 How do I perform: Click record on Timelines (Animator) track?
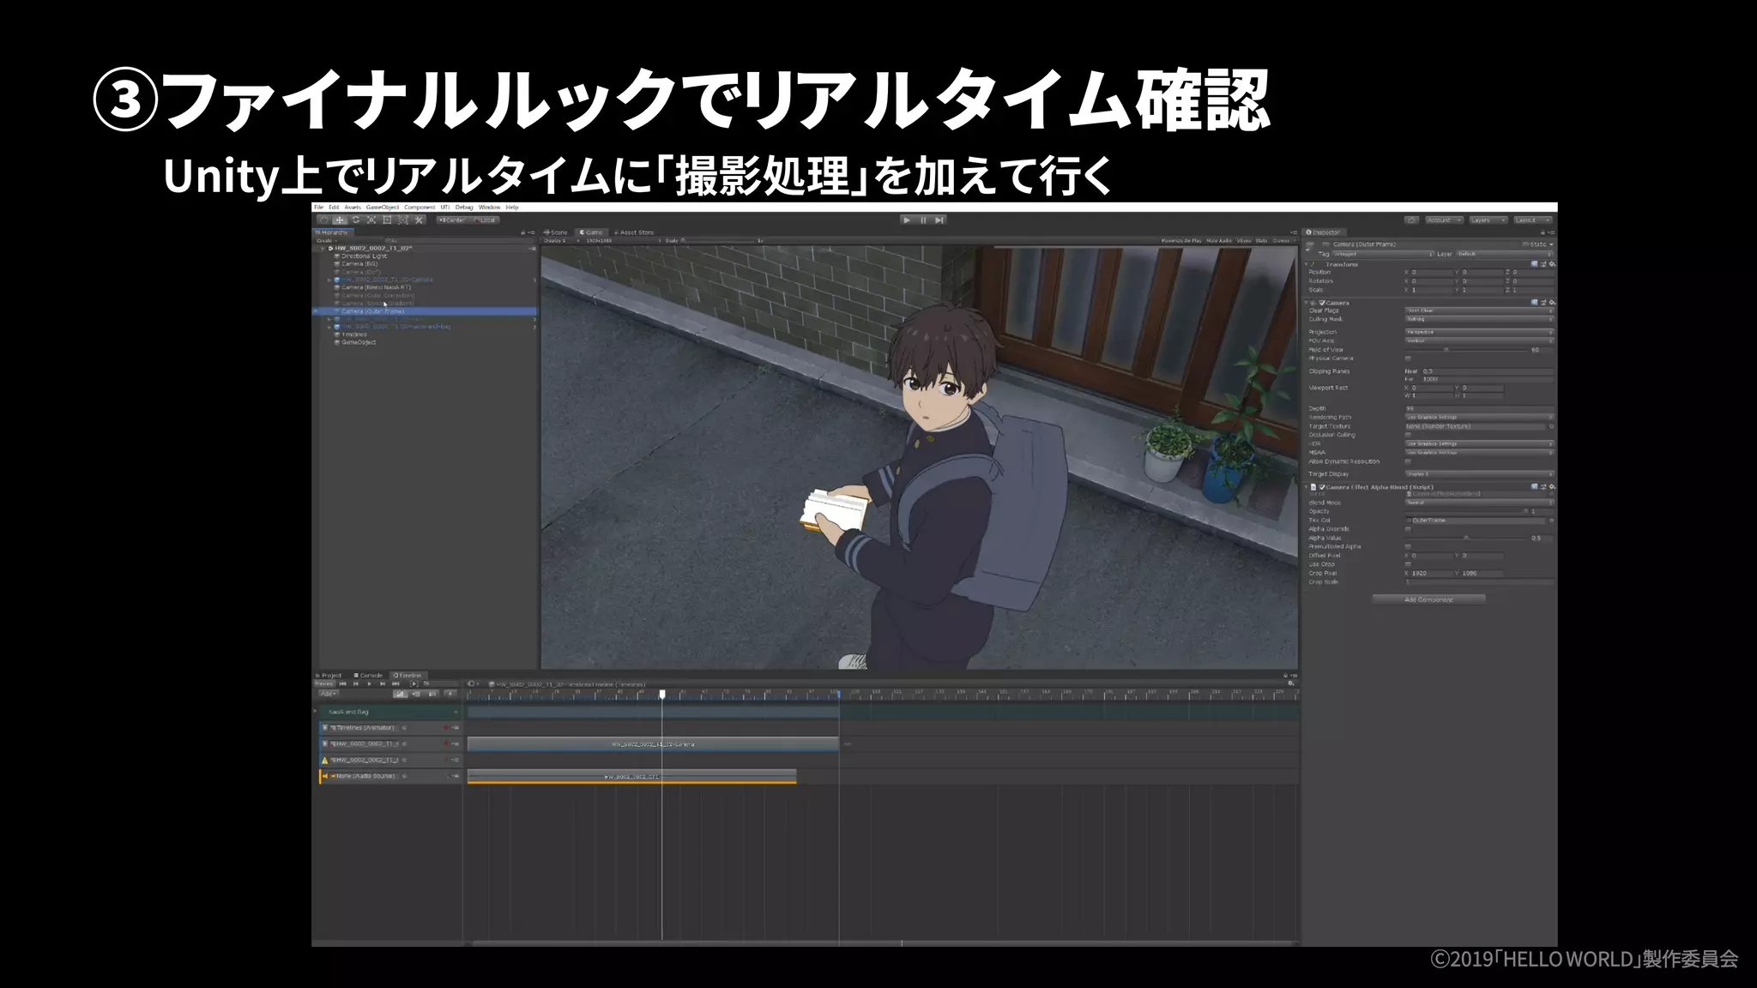[446, 727]
